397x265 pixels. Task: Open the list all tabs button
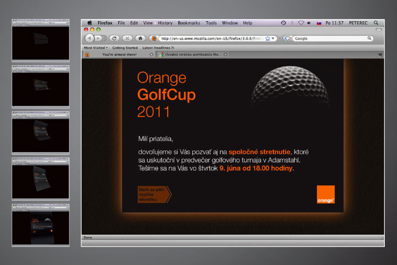click(380, 55)
